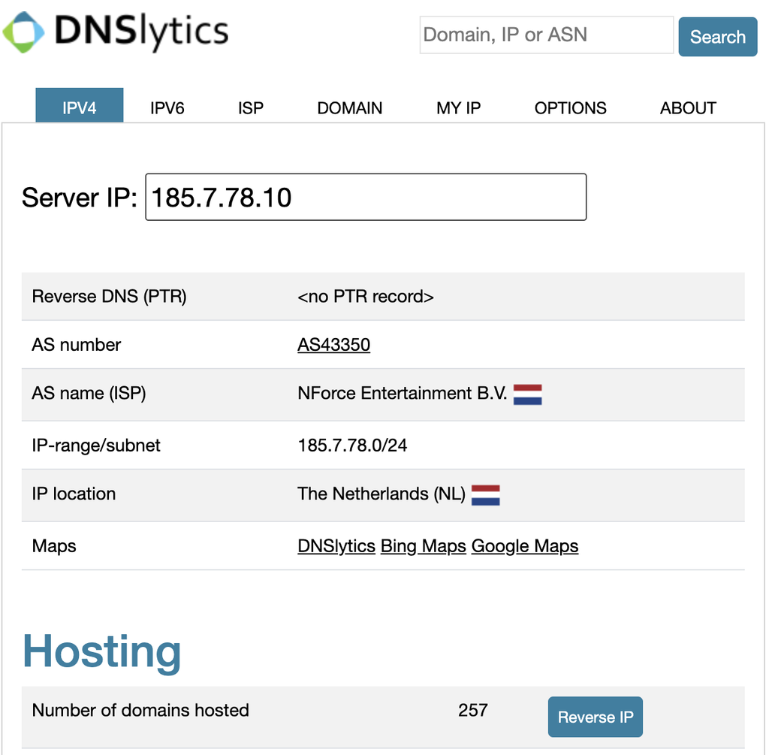Click the 'AS number' label

(76, 345)
